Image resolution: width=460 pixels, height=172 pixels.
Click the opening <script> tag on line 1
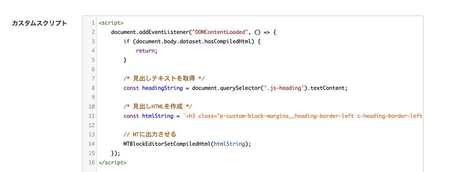coord(111,23)
